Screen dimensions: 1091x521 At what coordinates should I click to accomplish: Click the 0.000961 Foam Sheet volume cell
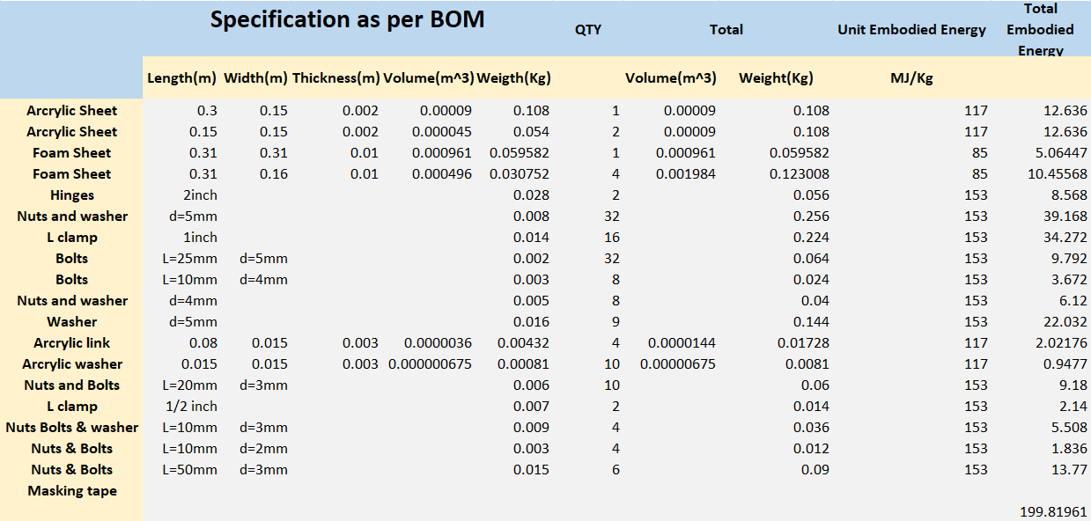tap(442, 153)
